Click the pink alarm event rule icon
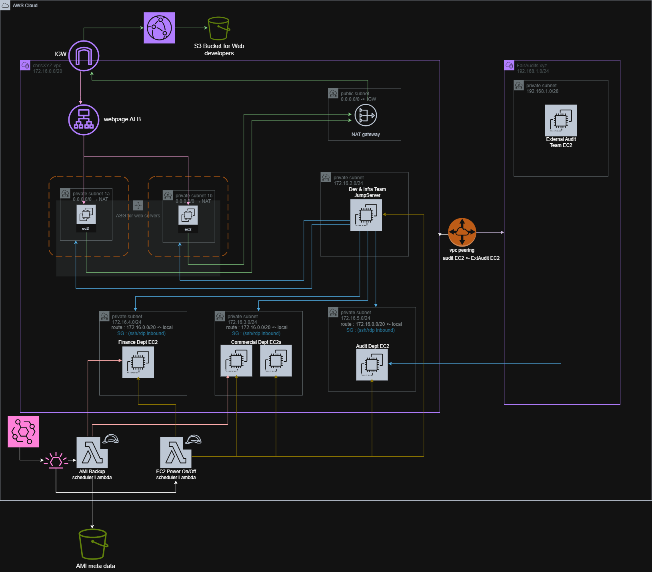 pyautogui.click(x=56, y=461)
